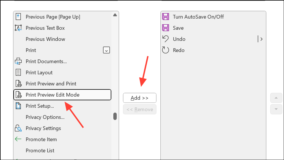284x160 pixels.
Task: Click the Move Down arrow button
Action: (276, 109)
